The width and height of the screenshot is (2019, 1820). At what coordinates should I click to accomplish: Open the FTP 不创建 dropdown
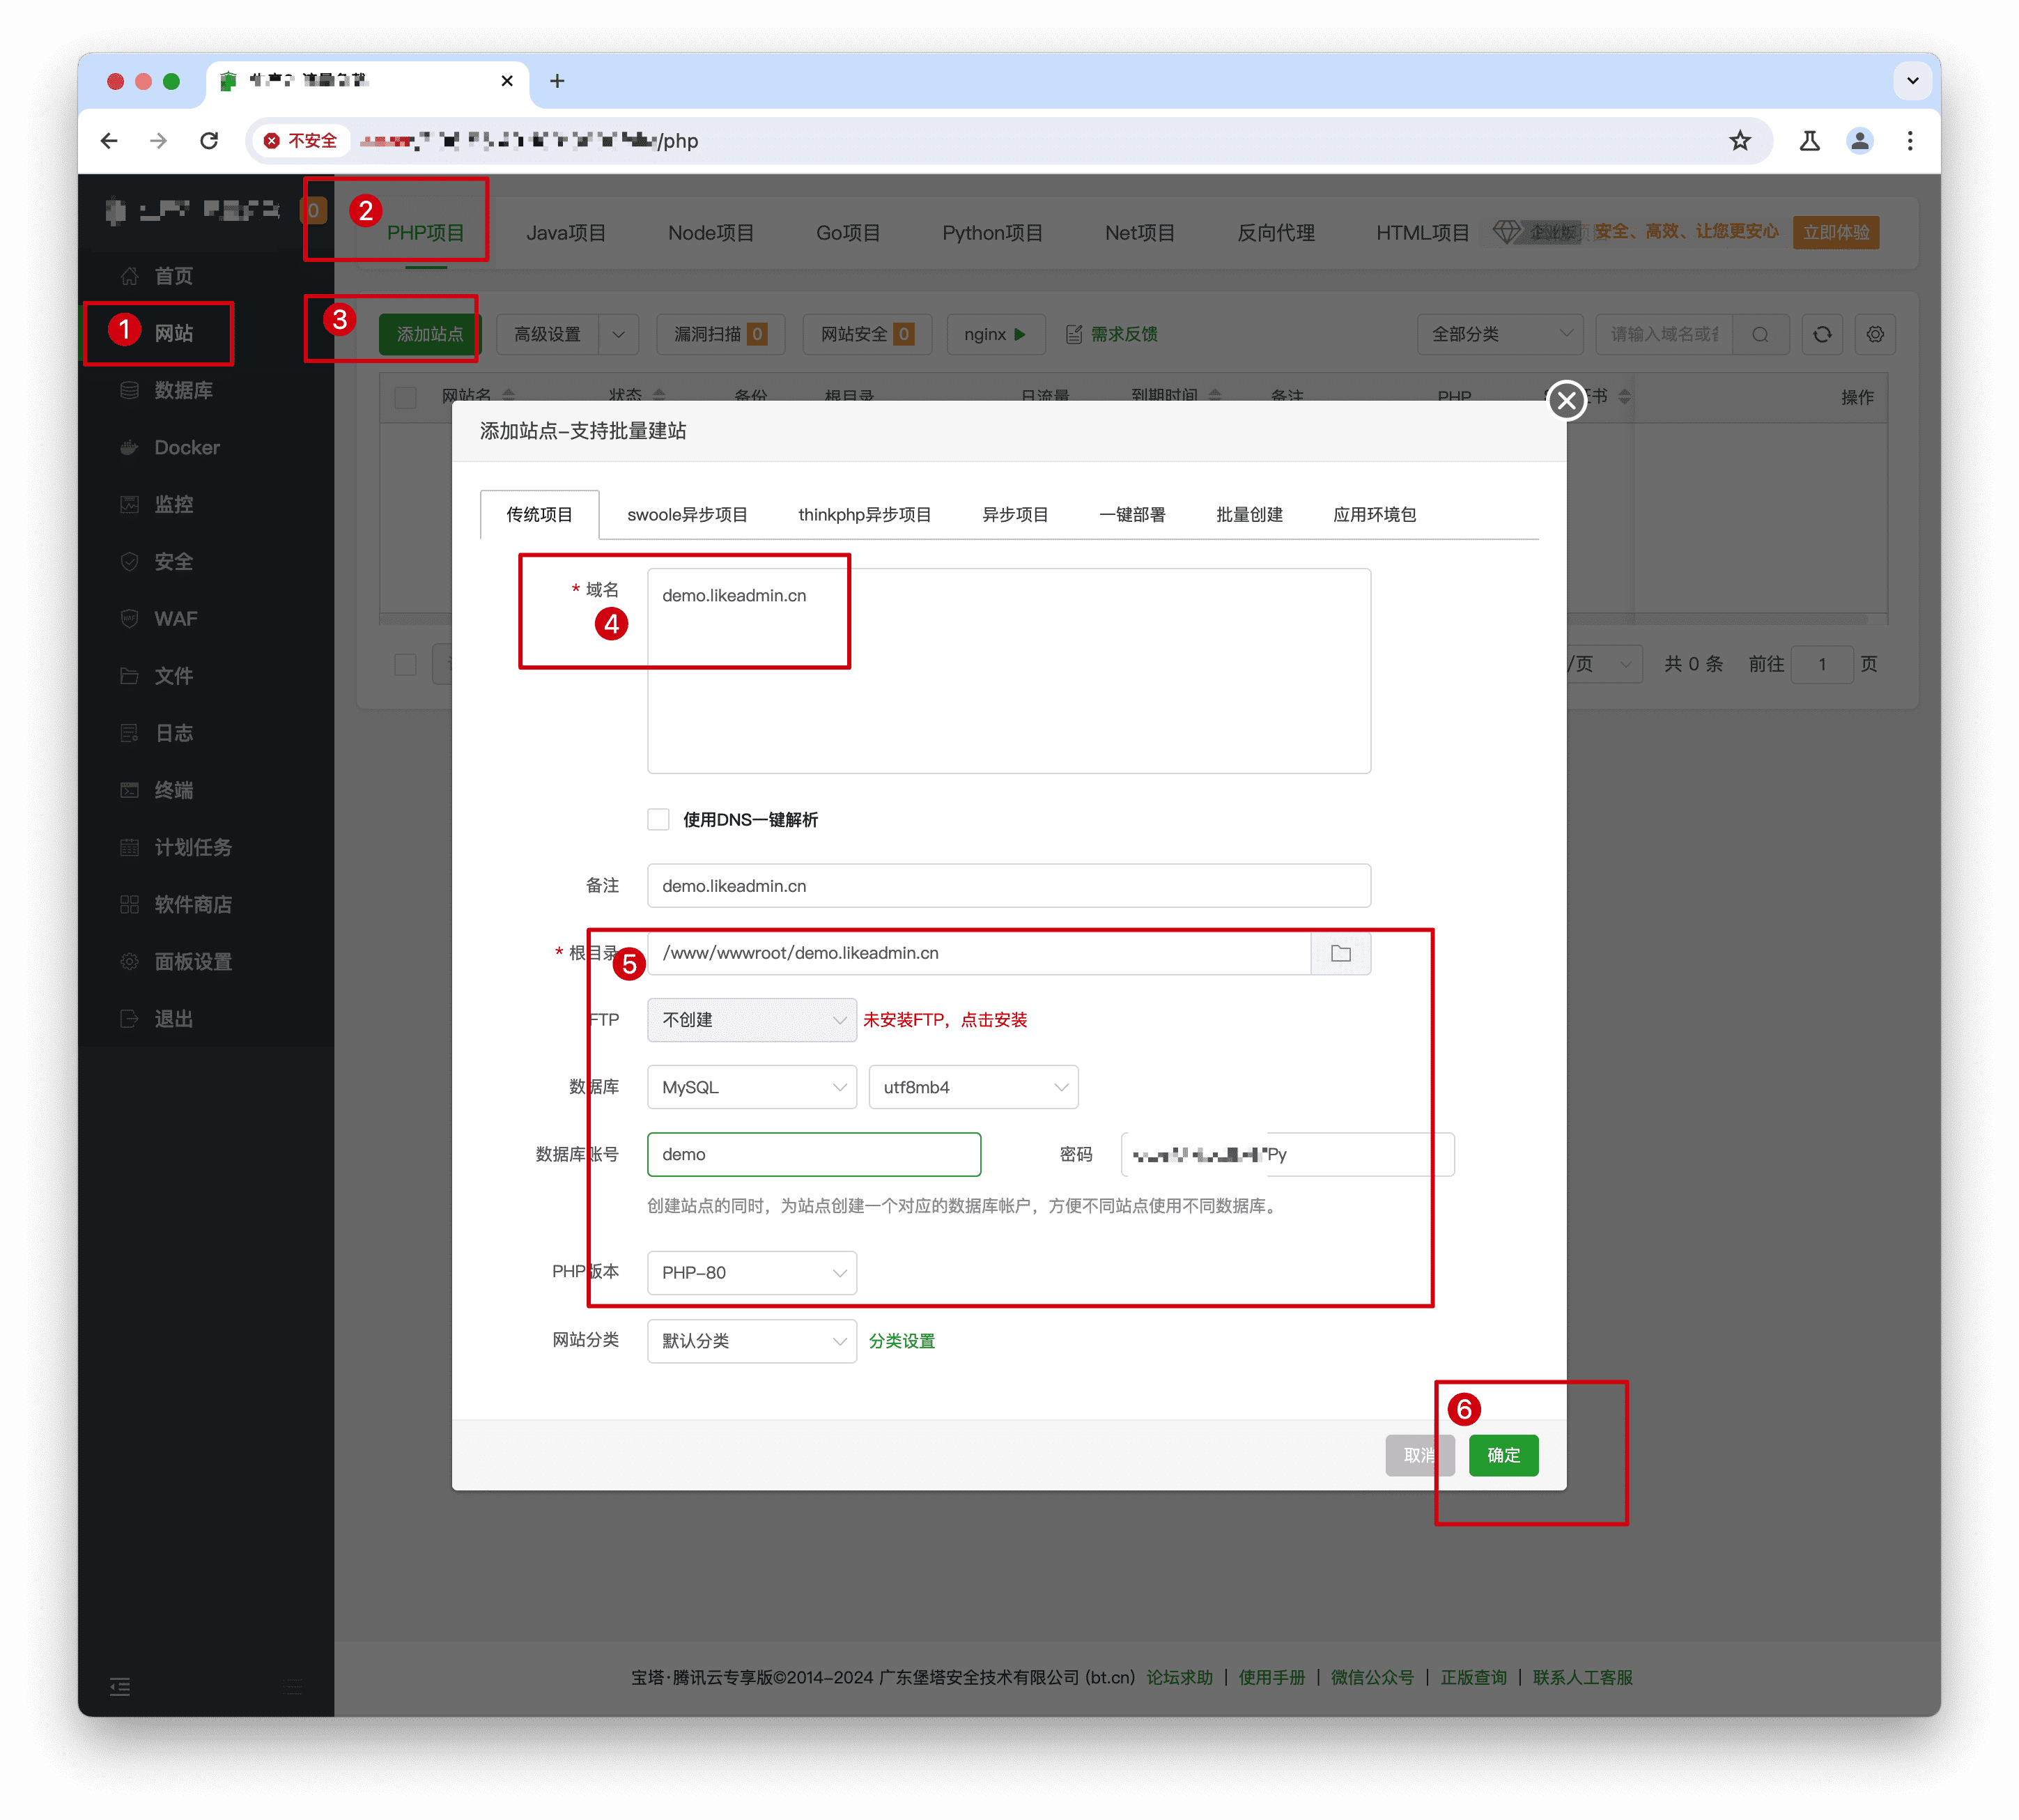click(752, 1020)
